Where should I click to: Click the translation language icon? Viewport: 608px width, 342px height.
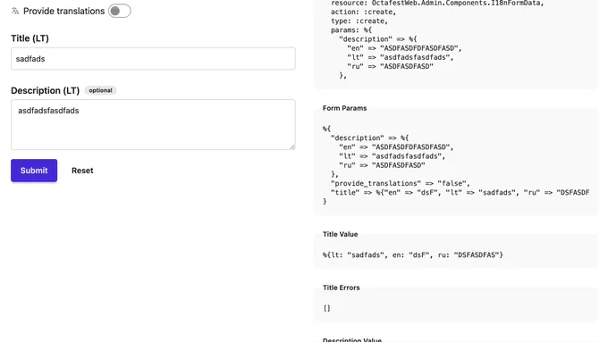click(15, 11)
